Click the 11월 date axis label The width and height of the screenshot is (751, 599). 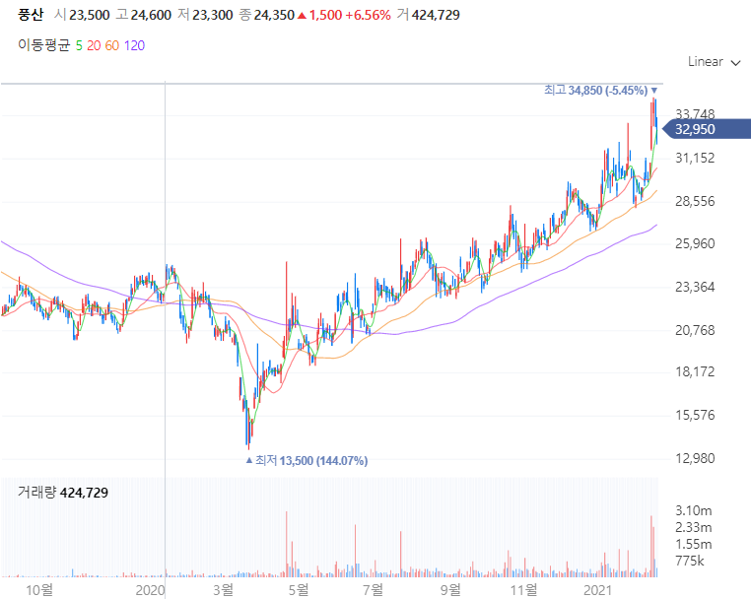[x=524, y=590]
